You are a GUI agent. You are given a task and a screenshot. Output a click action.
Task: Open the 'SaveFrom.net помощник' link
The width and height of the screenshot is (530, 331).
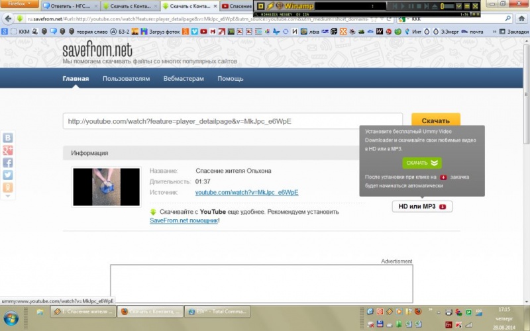click(184, 220)
